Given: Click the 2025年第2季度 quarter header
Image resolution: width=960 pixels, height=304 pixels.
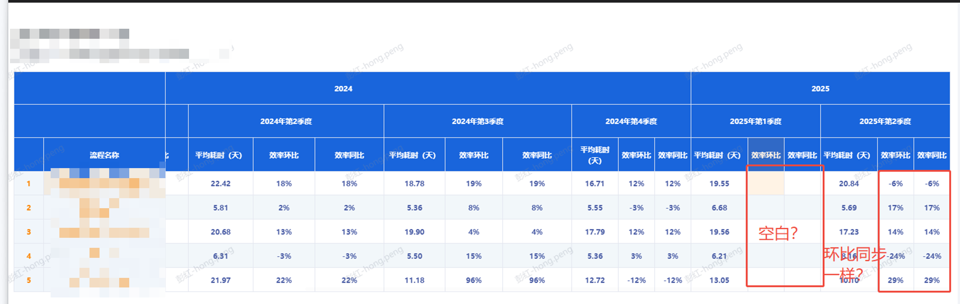Looking at the screenshot, I should click(x=885, y=121).
